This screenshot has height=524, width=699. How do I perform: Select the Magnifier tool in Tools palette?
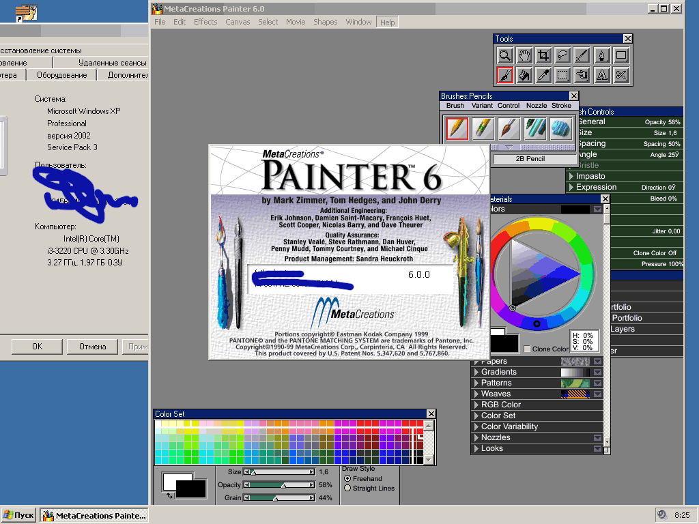click(504, 56)
